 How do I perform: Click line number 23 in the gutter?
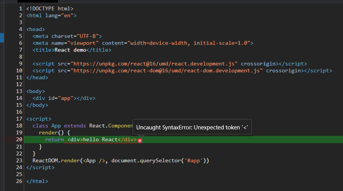click(19, 161)
